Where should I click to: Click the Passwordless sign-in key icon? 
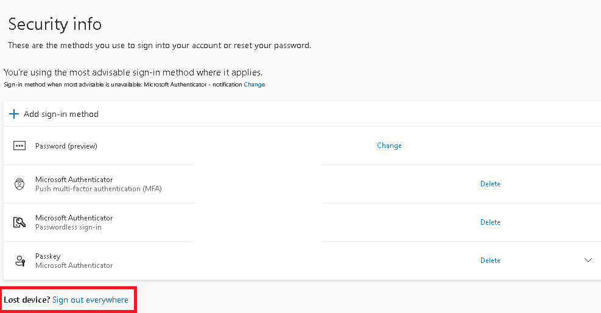[19, 222]
